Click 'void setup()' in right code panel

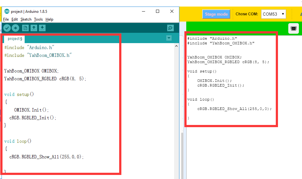202,71
